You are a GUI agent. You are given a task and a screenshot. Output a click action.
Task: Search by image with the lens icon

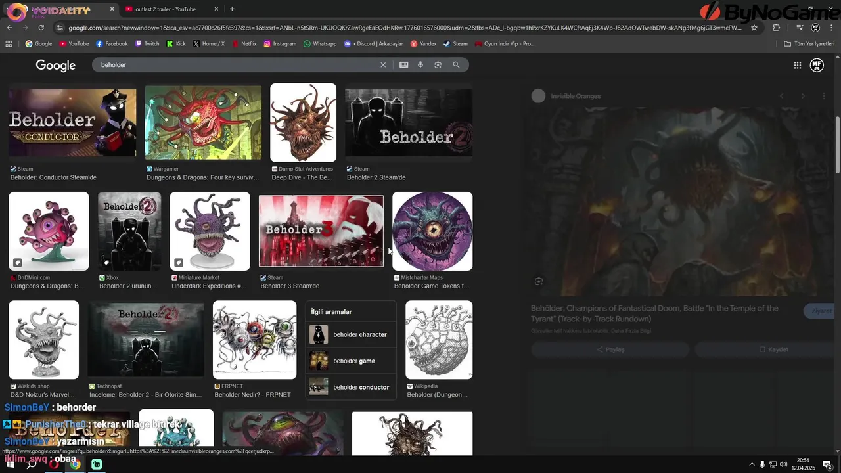pos(438,65)
